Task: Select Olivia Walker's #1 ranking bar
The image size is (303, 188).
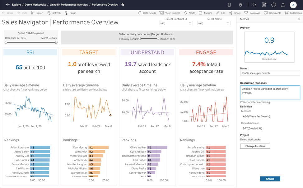Action: 157,148
